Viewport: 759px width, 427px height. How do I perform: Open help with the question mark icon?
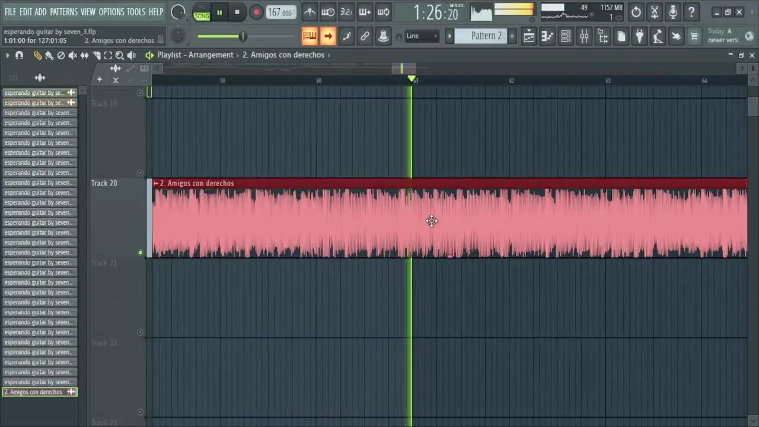(691, 12)
